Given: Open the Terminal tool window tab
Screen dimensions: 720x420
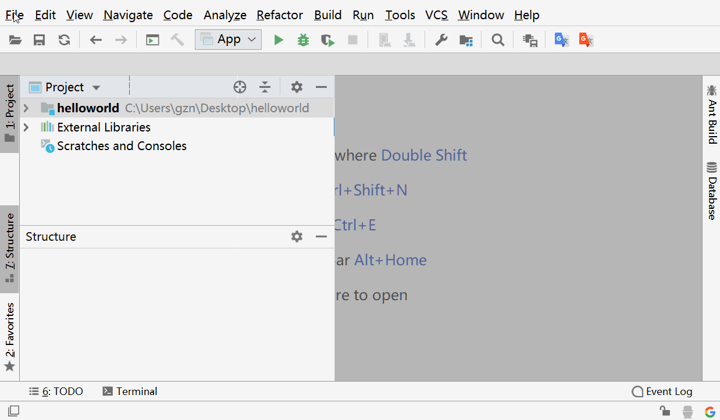Looking at the screenshot, I should [130, 391].
